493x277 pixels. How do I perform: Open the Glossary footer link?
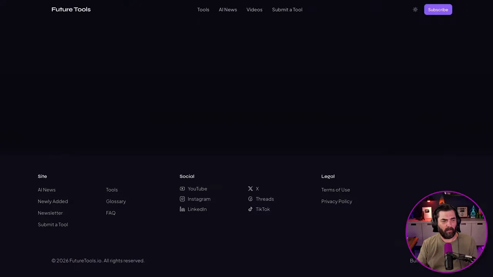(116, 201)
